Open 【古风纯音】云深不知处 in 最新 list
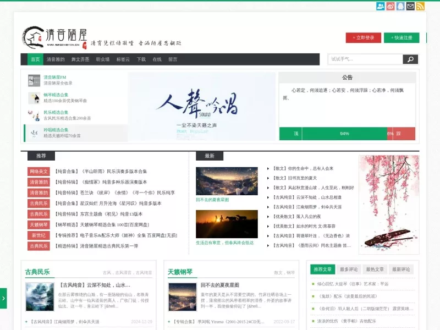 click(307, 197)
